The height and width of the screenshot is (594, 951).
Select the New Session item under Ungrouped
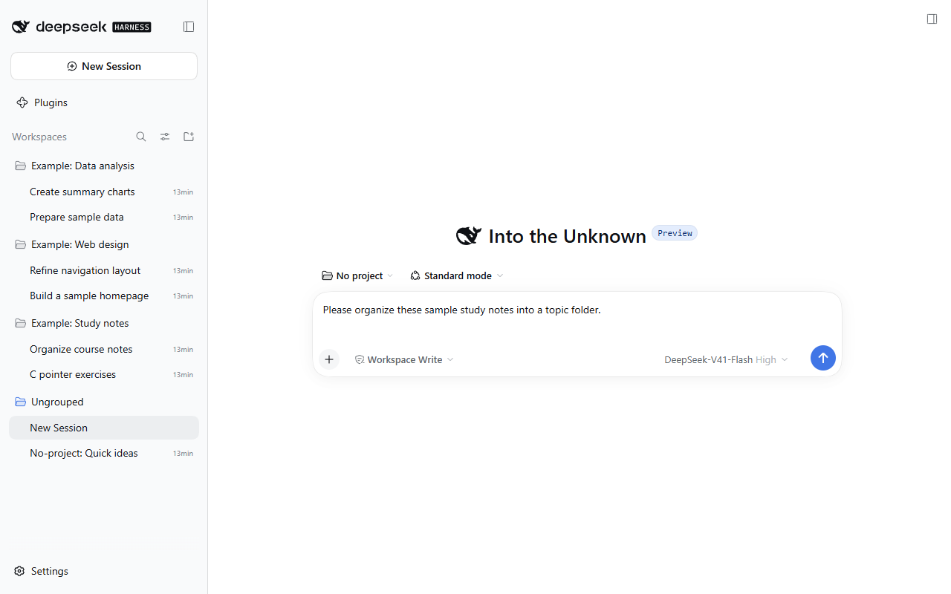(x=104, y=428)
